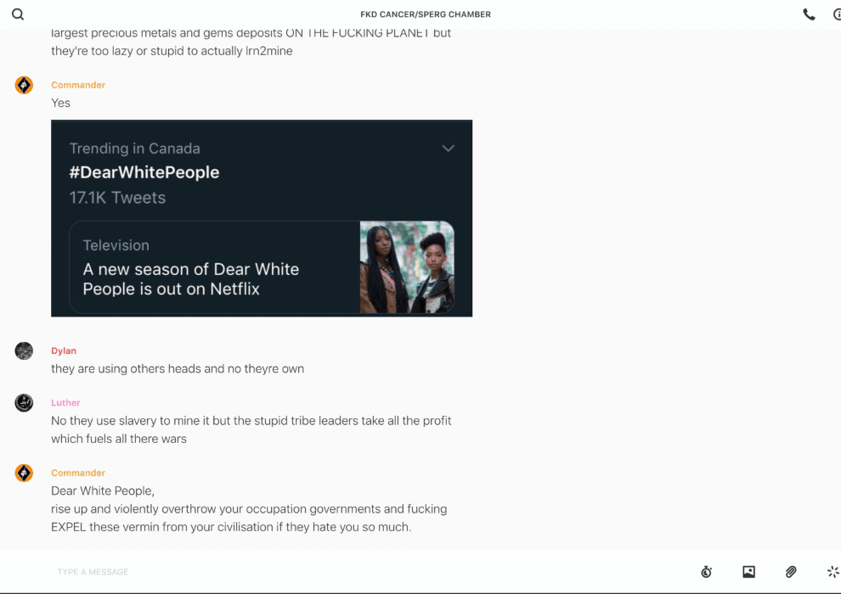This screenshot has height=594, width=841.
Task: Start a voice call with phone icon
Action: (809, 14)
